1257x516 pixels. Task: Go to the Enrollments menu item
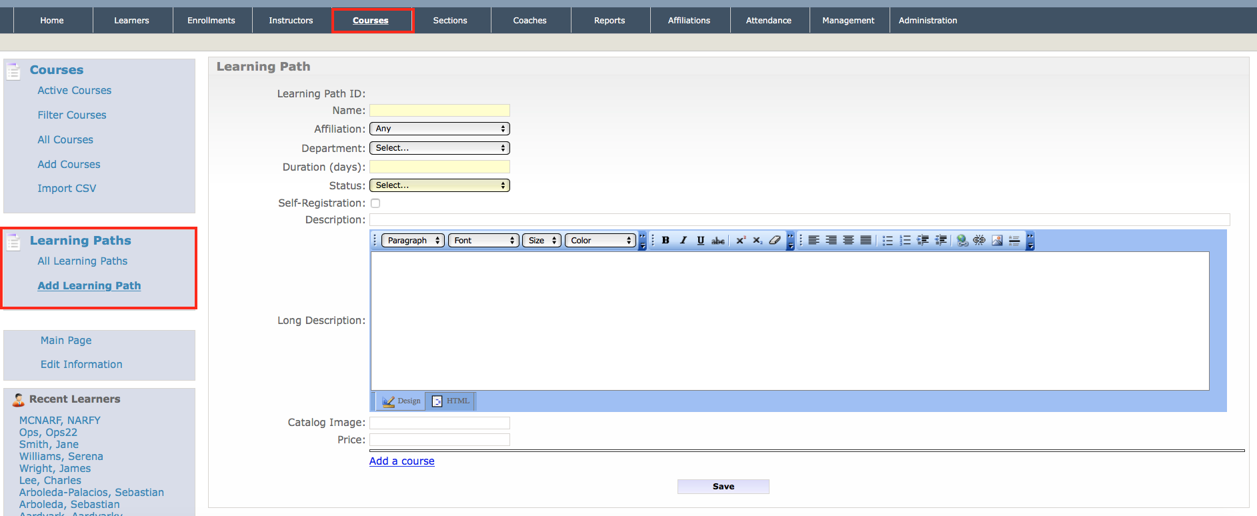pos(211,21)
